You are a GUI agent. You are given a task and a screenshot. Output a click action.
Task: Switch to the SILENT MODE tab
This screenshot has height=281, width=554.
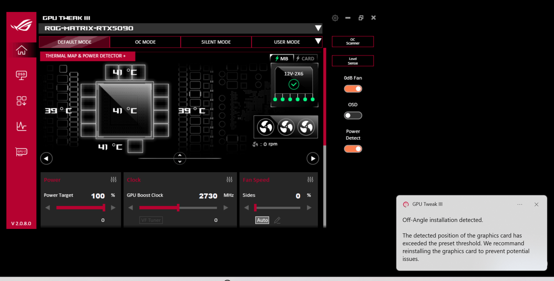216,42
